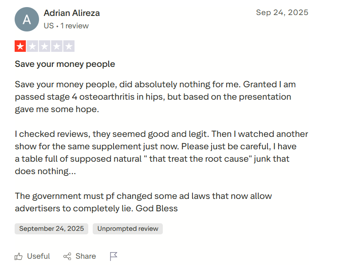Click the red filled first star
Viewport: 338px width, 276px height.
click(x=20, y=46)
